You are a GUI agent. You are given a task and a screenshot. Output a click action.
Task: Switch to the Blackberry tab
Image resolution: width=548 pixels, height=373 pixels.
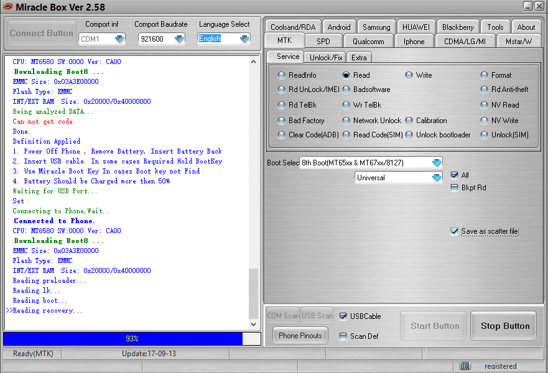click(458, 27)
